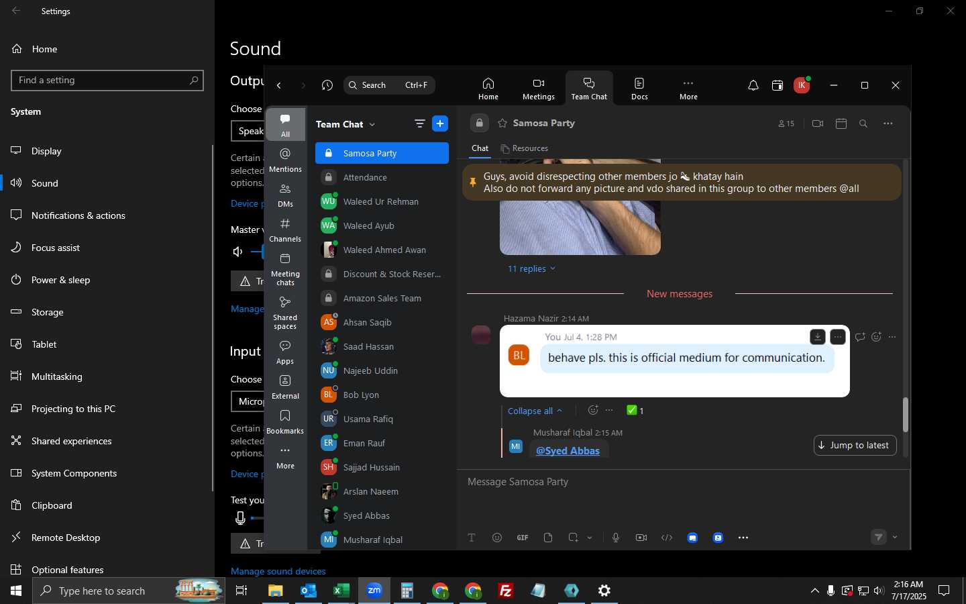The width and height of the screenshot is (966, 604).
Task: Take a screenshot from composer toolbar
Action: (574, 538)
